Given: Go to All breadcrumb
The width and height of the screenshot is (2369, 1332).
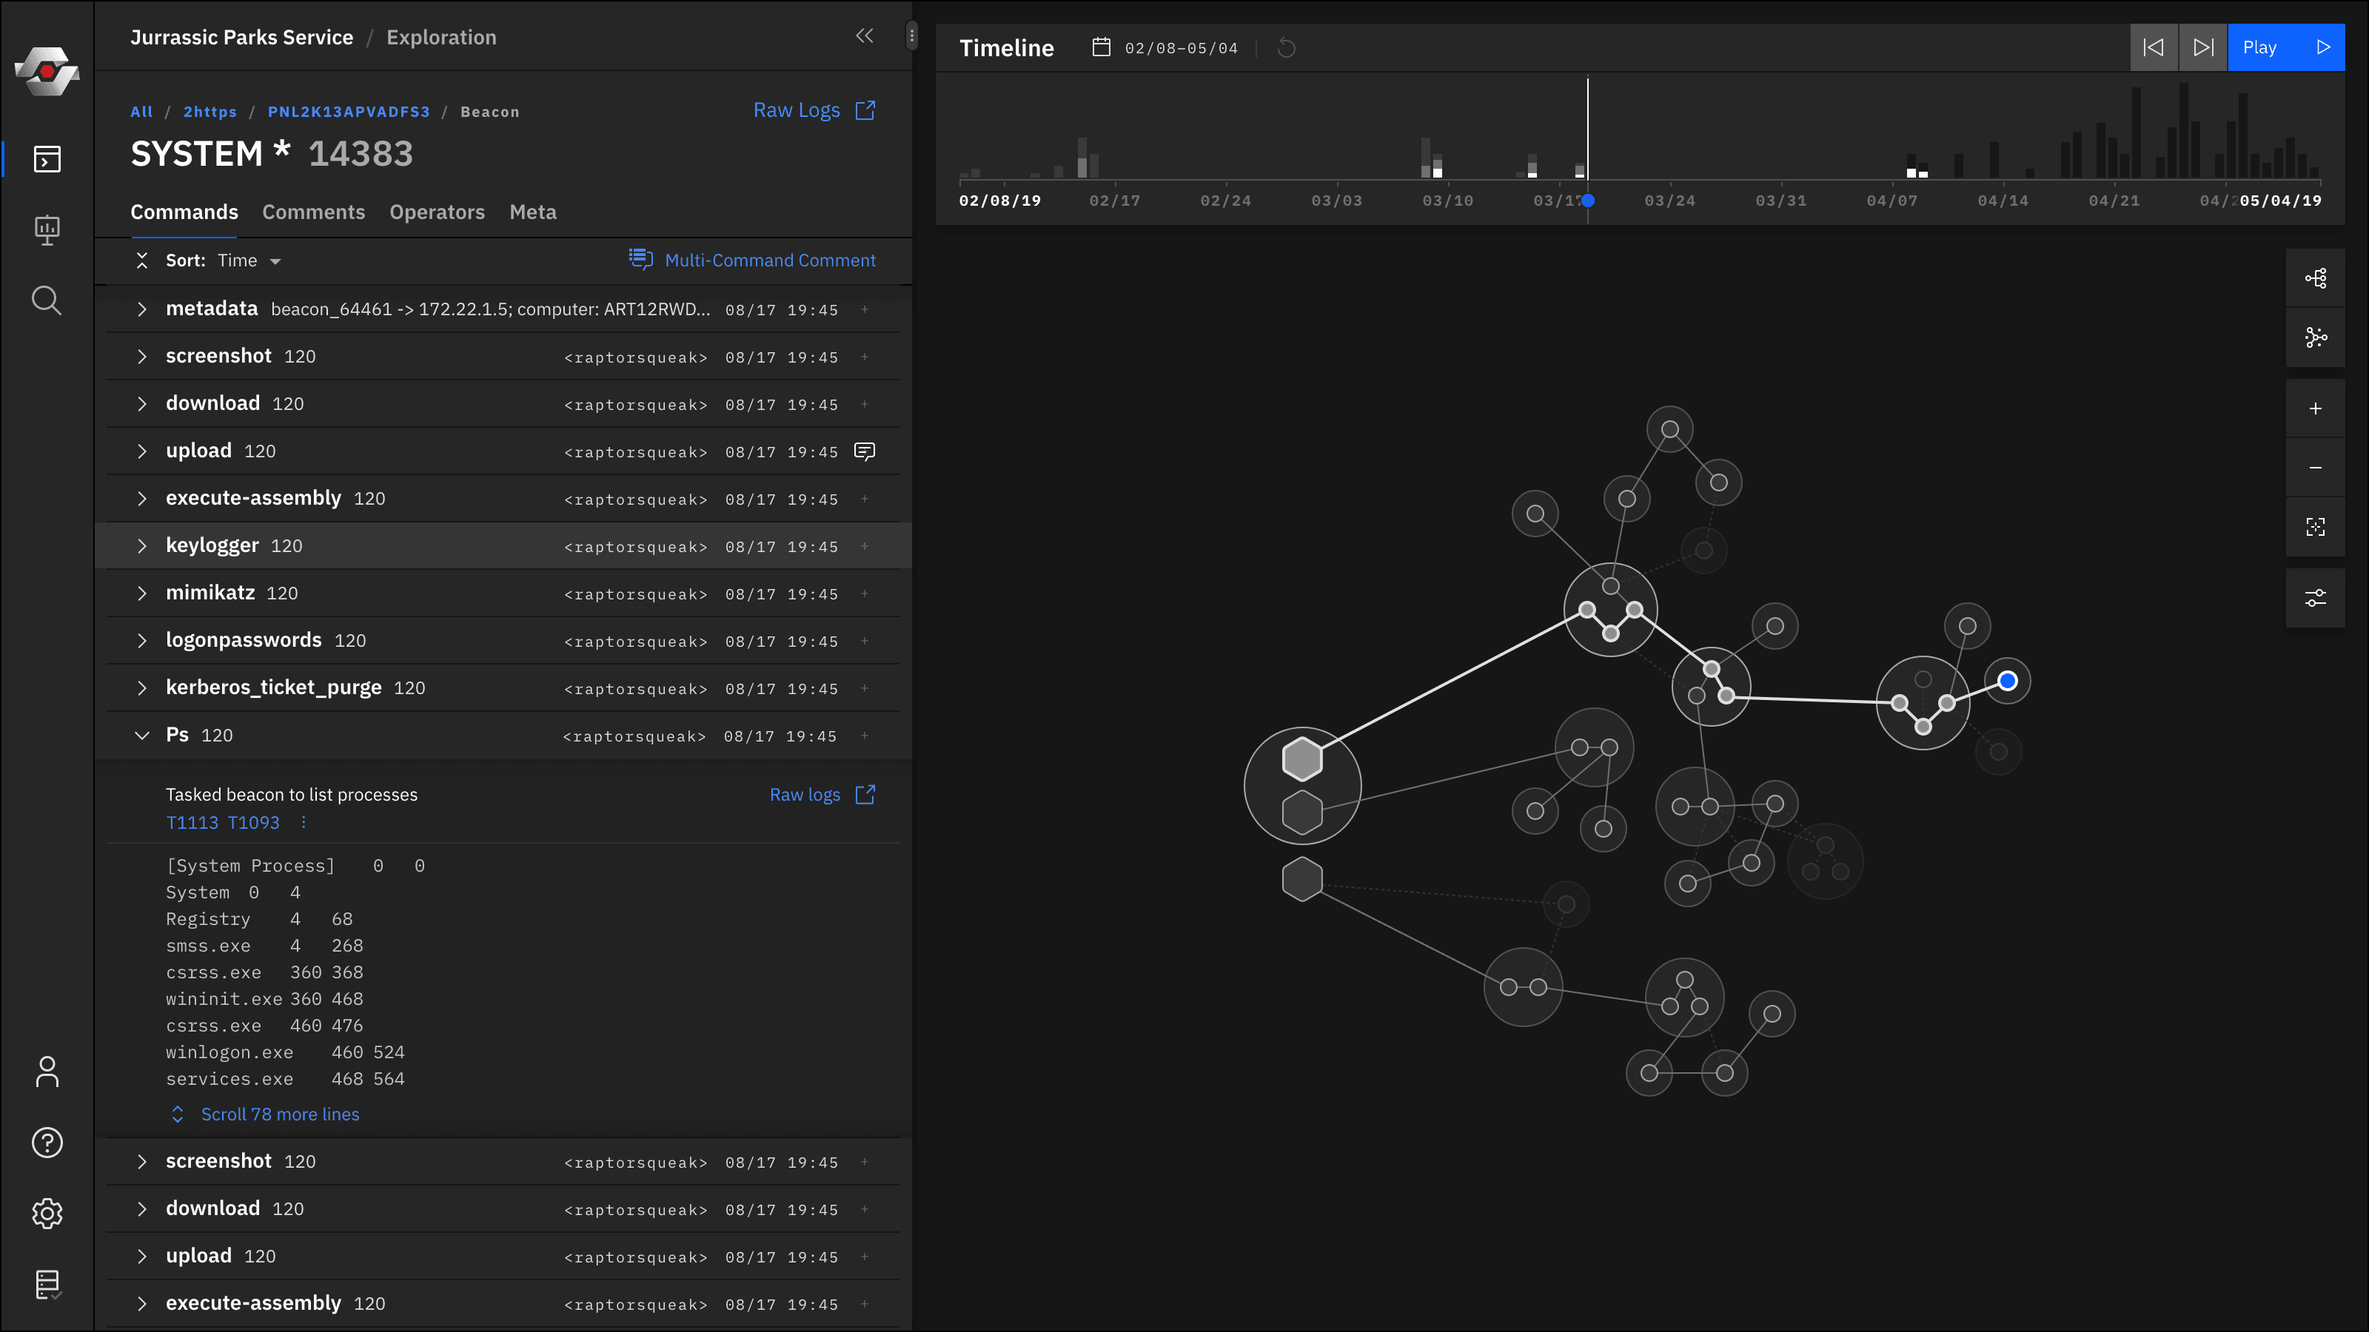Looking at the screenshot, I should tap(141, 112).
